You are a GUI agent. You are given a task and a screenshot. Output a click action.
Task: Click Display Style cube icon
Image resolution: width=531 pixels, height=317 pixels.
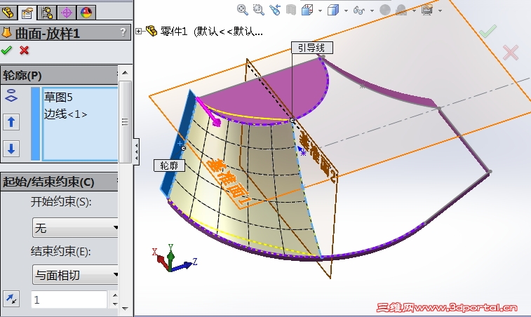(x=333, y=10)
